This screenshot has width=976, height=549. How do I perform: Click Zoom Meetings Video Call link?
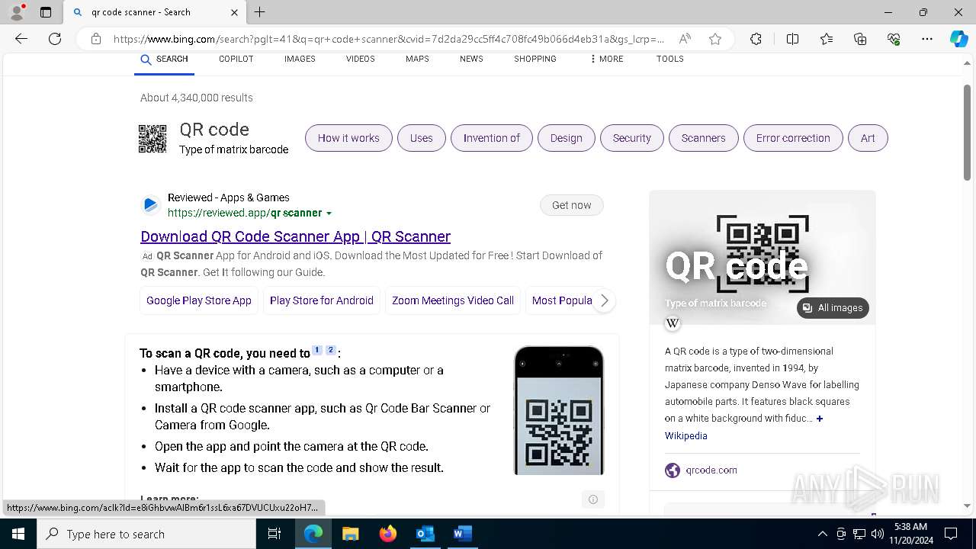[453, 300]
